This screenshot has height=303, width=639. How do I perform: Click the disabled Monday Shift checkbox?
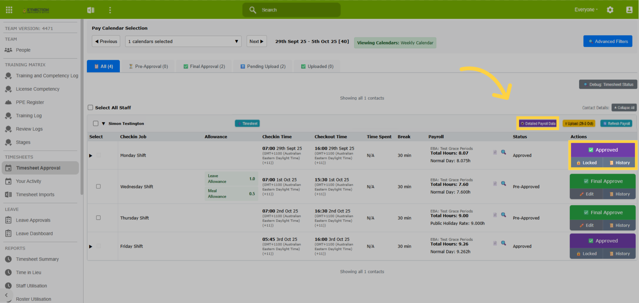click(x=99, y=155)
